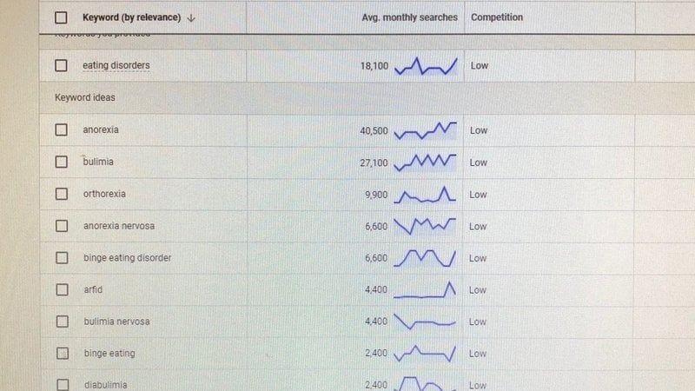Viewport: 695px width, 391px height.
Task: Enable the bulimia nervosa checkbox
Action: pos(62,321)
